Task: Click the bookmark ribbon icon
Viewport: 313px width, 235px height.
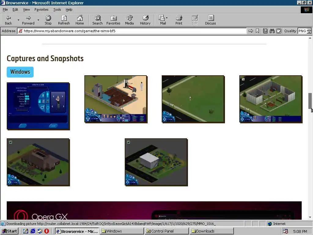Action: click(x=257, y=31)
